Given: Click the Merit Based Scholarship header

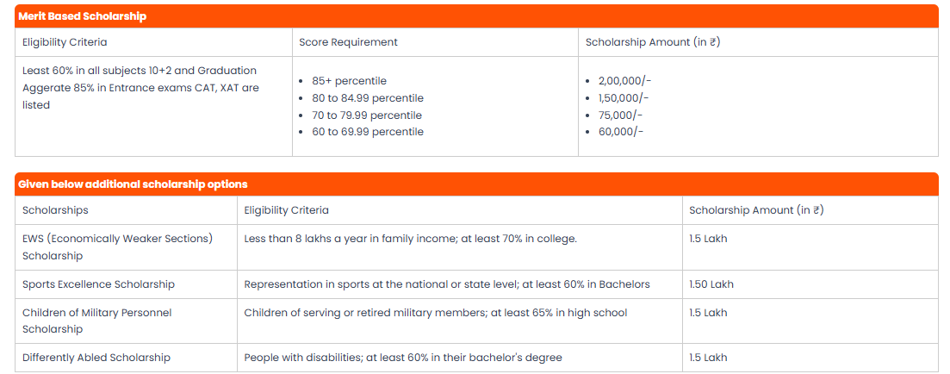Looking at the screenshot, I should [x=82, y=16].
